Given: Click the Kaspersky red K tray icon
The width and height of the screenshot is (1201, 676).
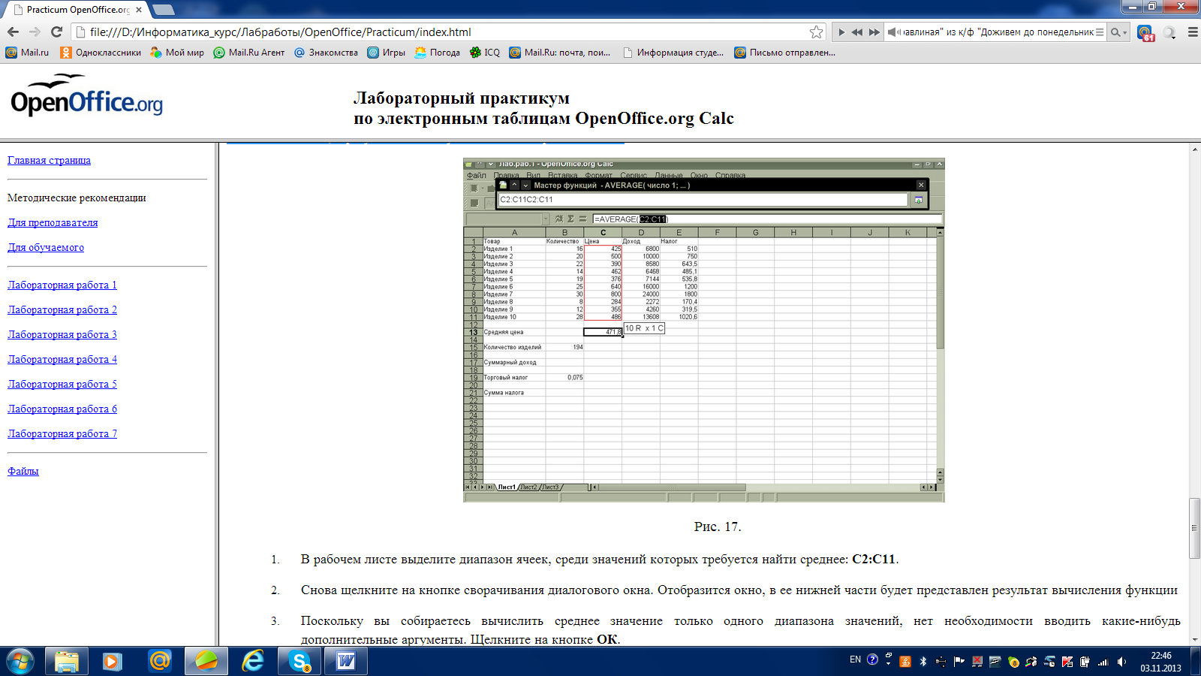Looking at the screenshot, I should coord(1067,662).
